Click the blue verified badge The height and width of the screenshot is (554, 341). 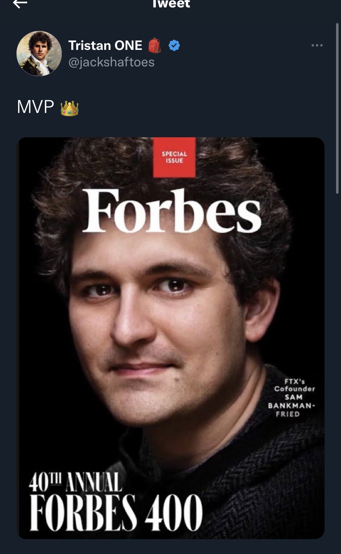(174, 45)
